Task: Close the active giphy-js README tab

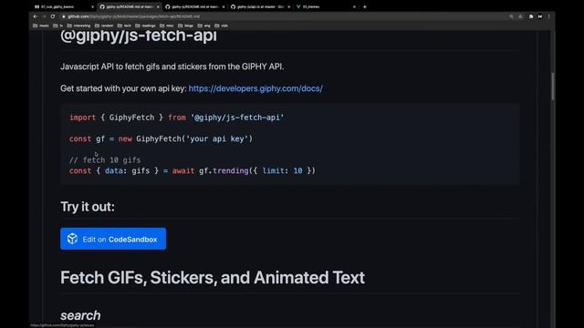Action: (x=158, y=6)
